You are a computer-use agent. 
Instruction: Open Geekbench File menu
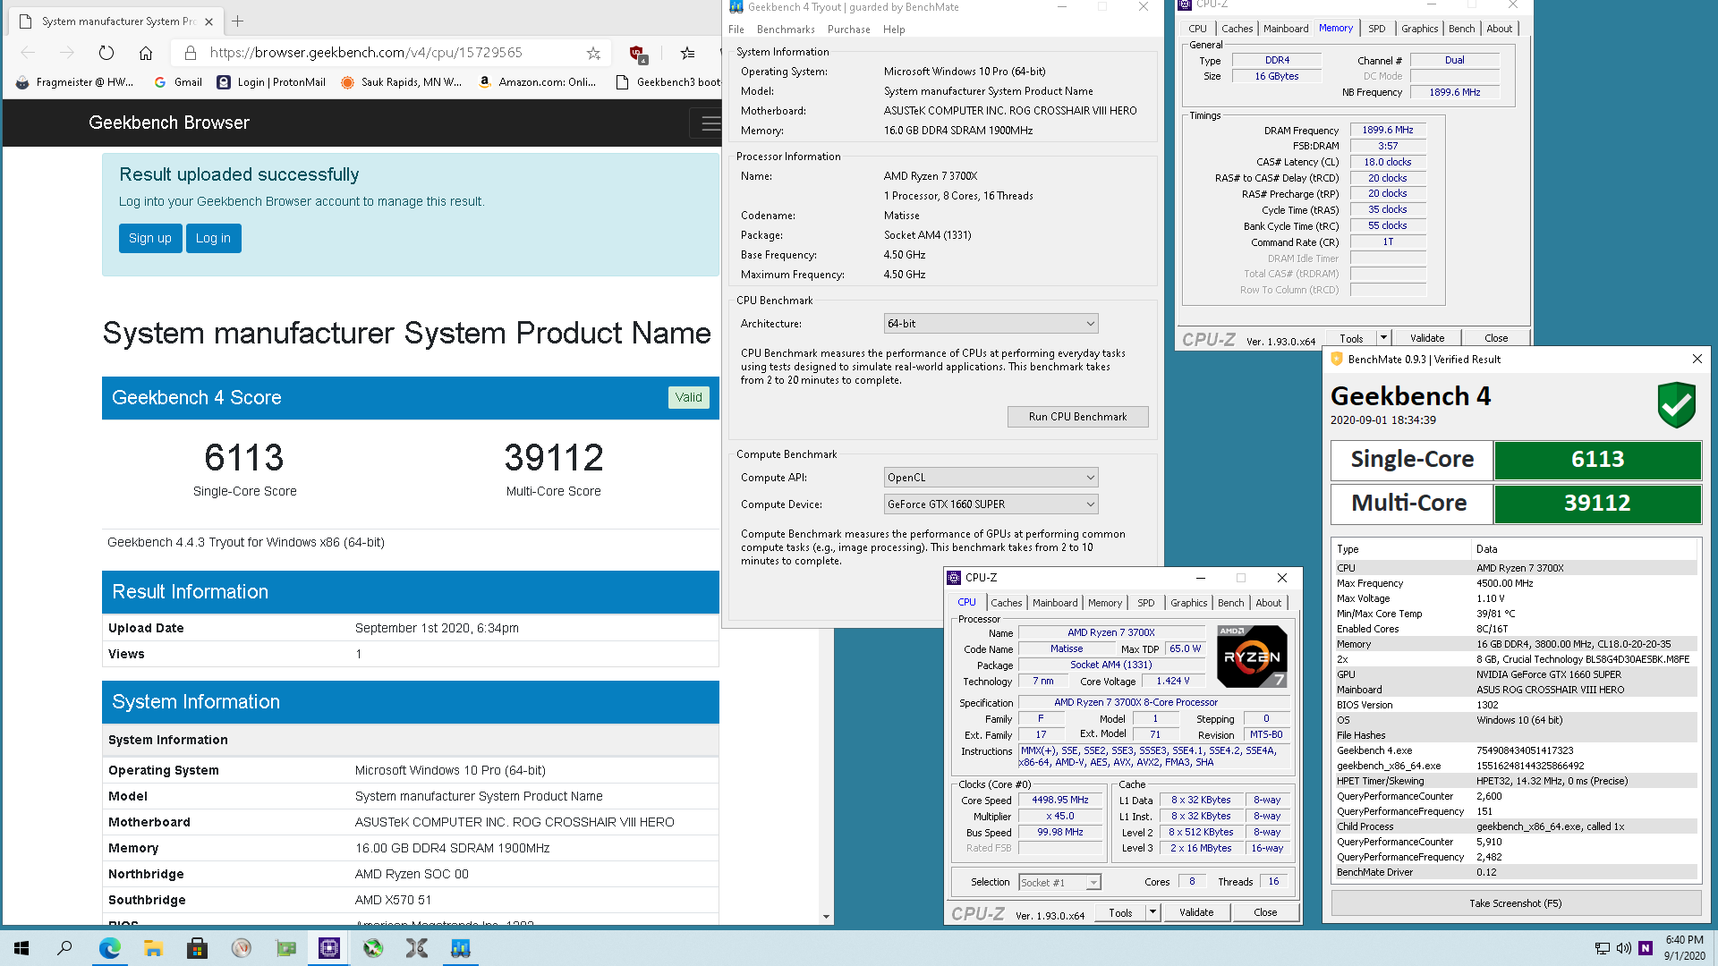tap(736, 30)
